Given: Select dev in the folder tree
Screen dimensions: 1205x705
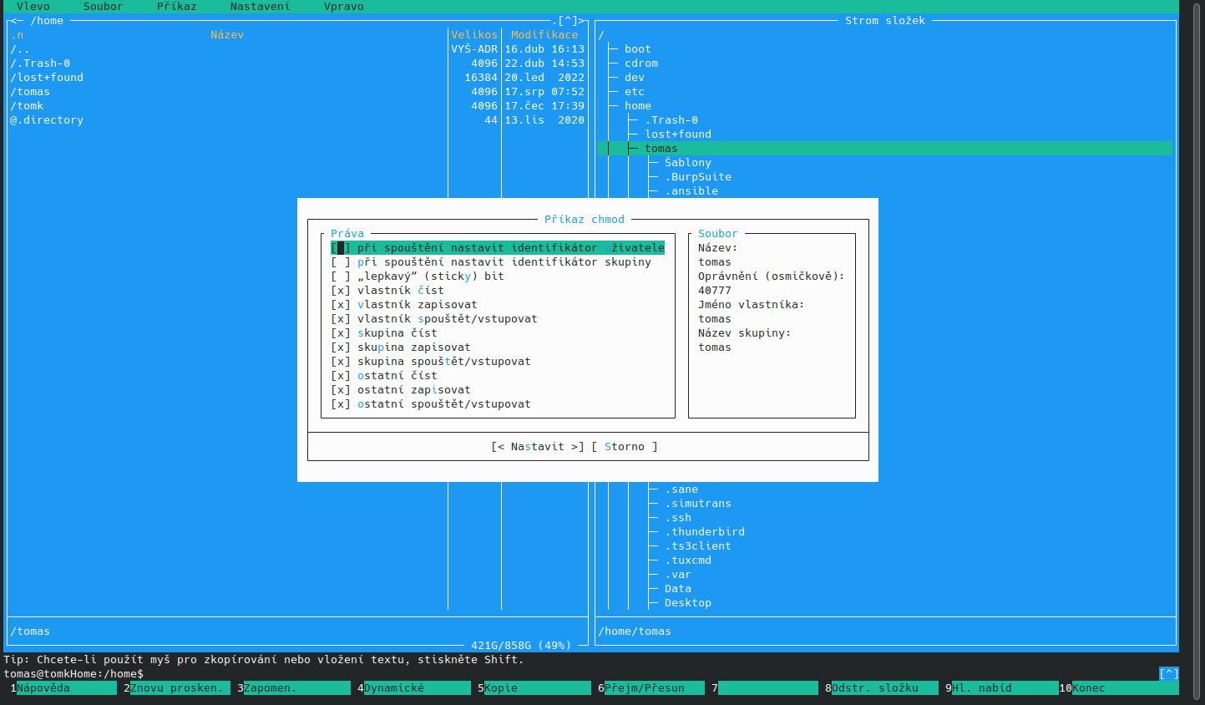Looking at the screenshot, I should pyautogui.click(x=635, y=78).
